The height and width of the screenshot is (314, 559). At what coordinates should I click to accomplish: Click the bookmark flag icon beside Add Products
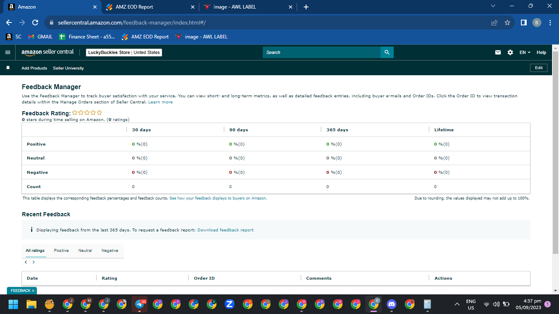click(8, 68)
